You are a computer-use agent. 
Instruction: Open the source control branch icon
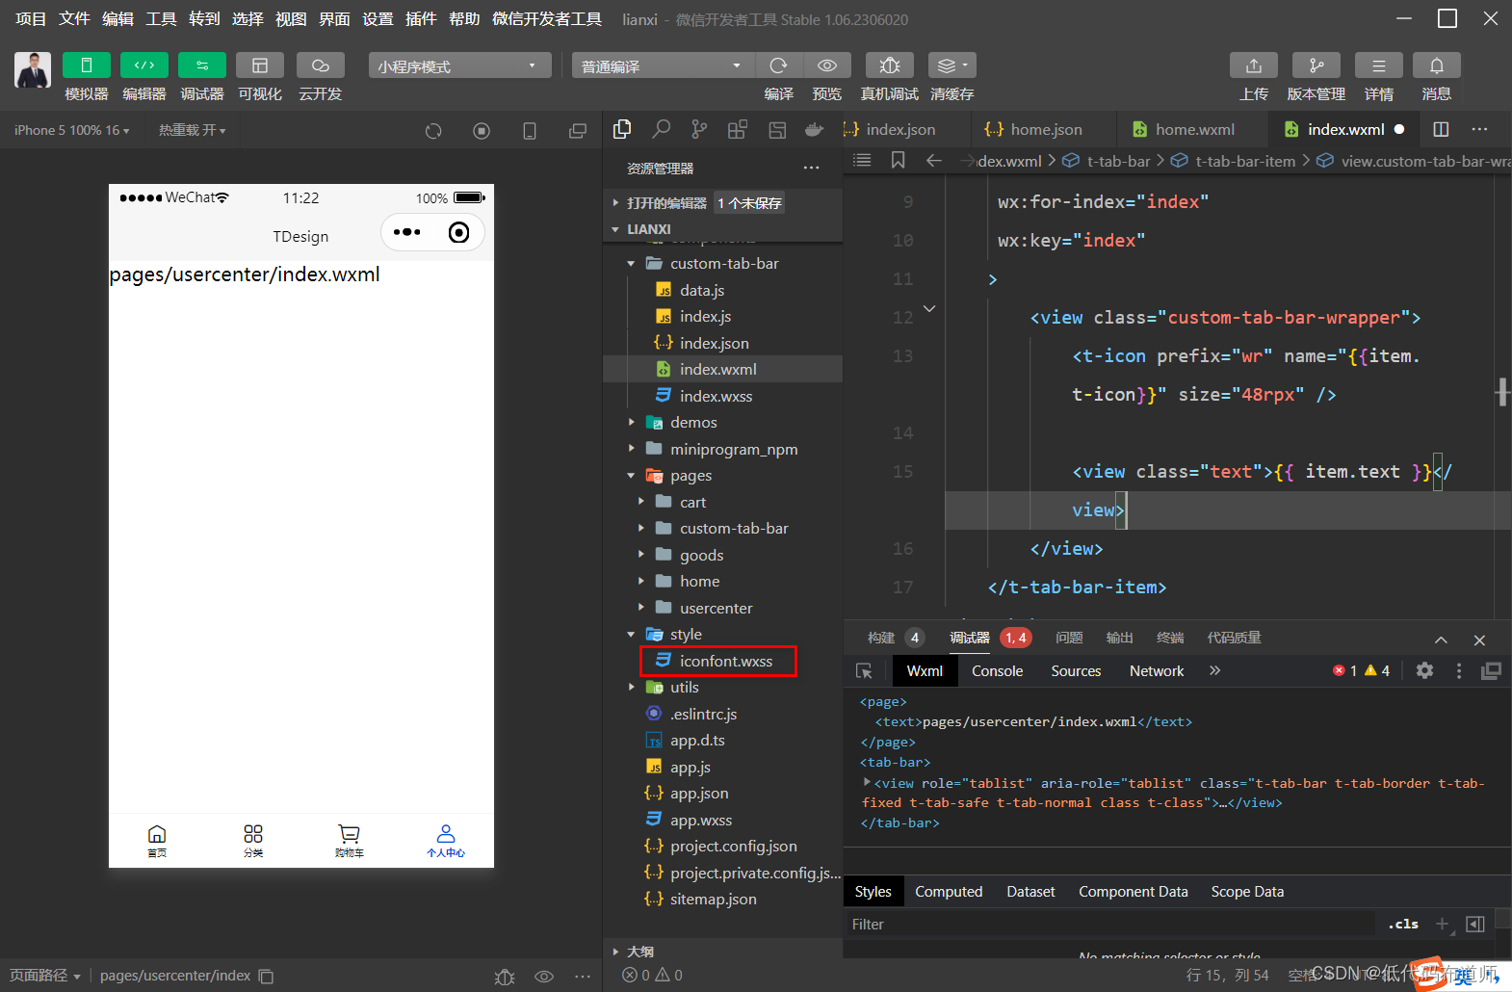click(699, 129)
